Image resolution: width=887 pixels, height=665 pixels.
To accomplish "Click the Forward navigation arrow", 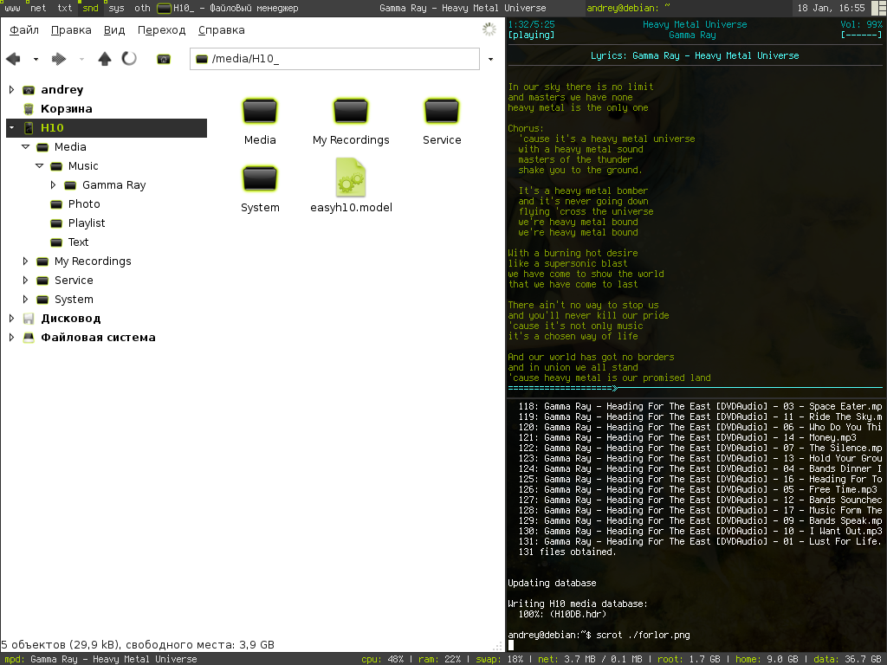I will pos(59,59).
